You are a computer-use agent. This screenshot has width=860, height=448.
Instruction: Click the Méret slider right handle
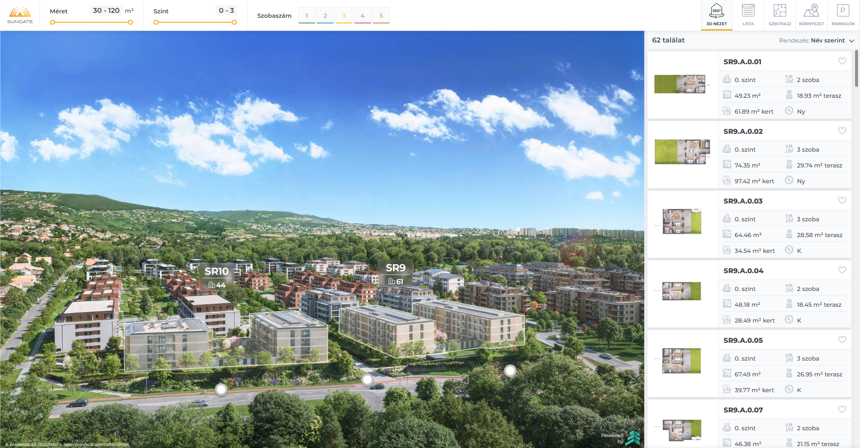coord(130,22)
